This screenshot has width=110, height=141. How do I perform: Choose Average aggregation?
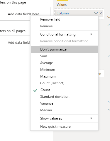[64, 63]
